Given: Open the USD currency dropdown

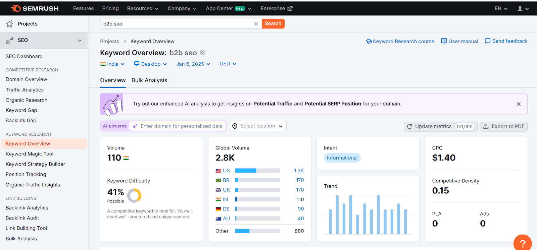Looking at the screenshot, I should tap(228, 64).
